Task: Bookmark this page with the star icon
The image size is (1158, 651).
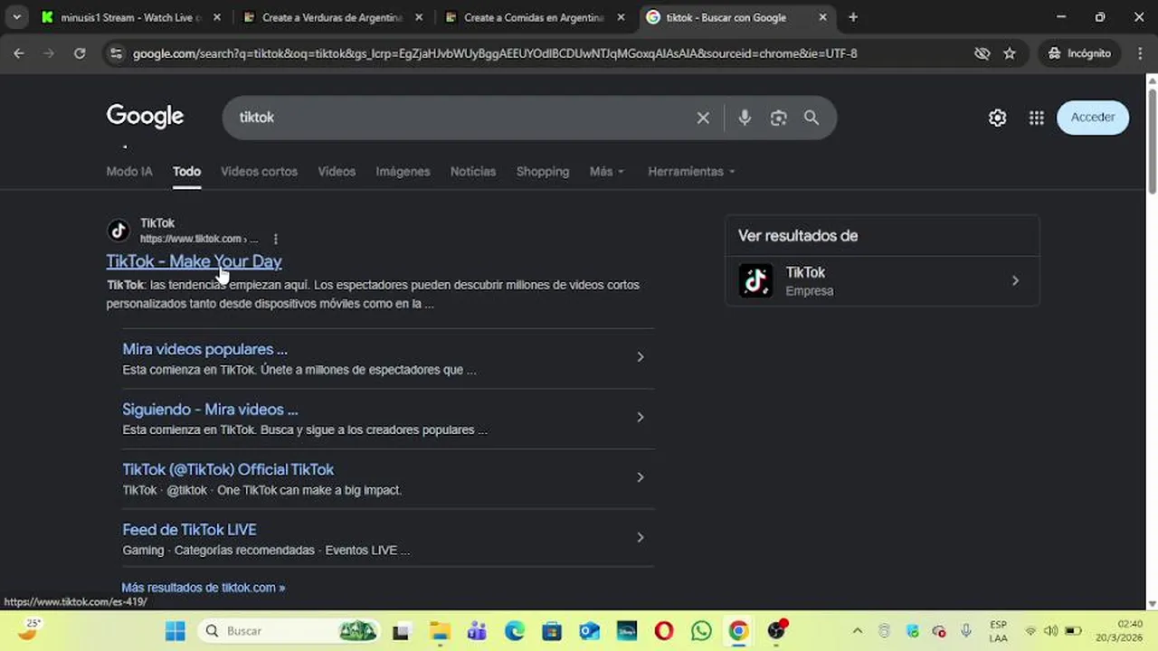Action: click(x=1010, y=53)
